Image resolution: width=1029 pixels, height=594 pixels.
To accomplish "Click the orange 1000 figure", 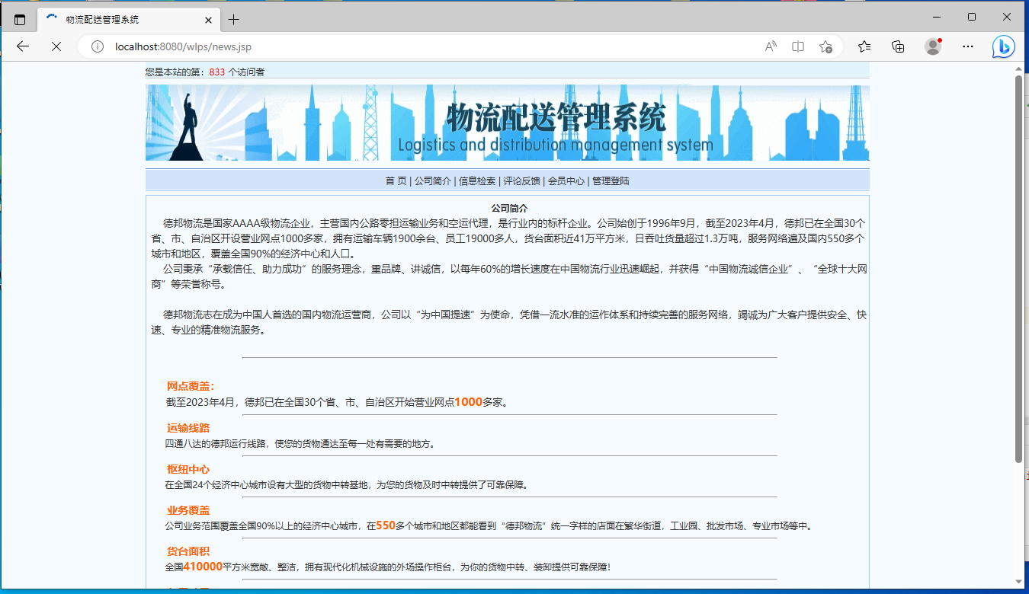I will 469,402.
